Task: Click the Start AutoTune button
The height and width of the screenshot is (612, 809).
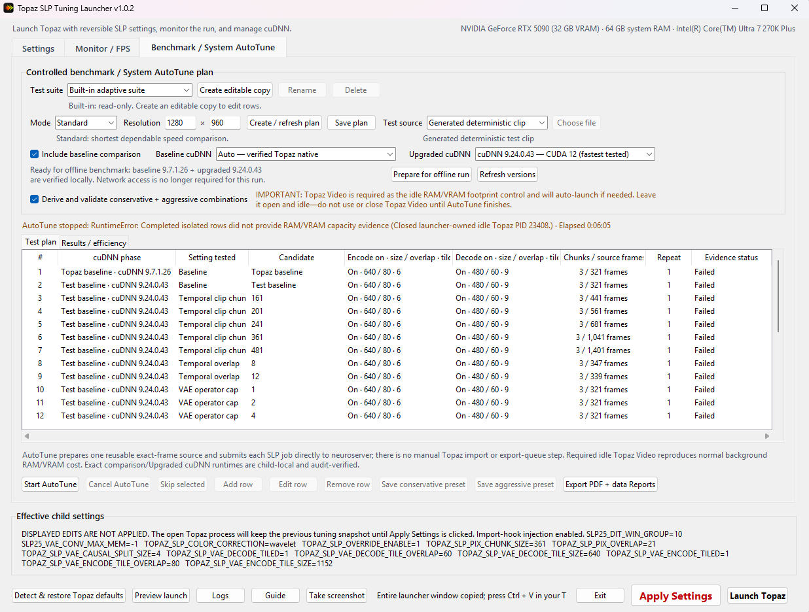Action: (50, 484)
